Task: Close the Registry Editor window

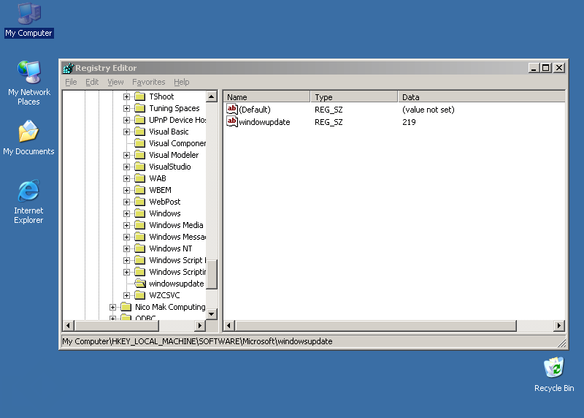Action: click(x=559, y=68)
